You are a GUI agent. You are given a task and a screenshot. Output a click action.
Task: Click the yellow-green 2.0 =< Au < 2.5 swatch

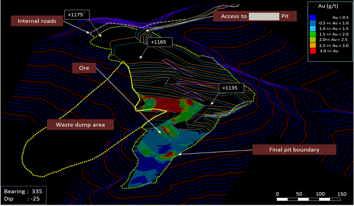click(x=313, y=40)
